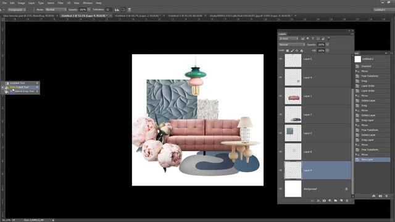The height and width of the screenshot is (222, 395).
Task: Click the layer Fill percentage field
Action: [321, 51]
